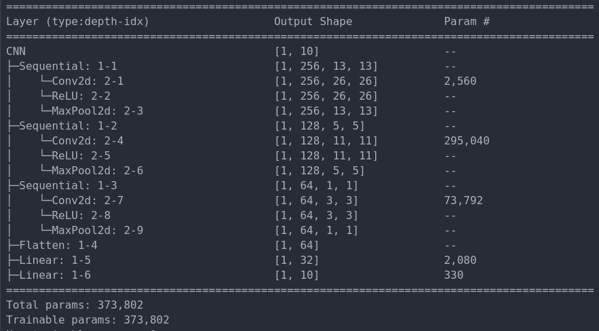Viewport: 599px width, 331px height.
Task: Click the 73,792 parameter count value
Action: 463,201
